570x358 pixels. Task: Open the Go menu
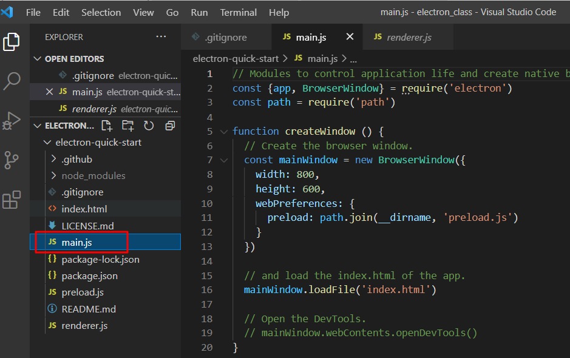click(172, 12)
